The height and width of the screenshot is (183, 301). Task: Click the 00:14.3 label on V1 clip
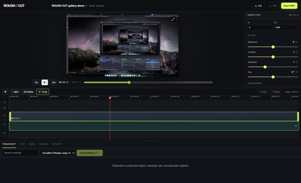coord(15,119)
